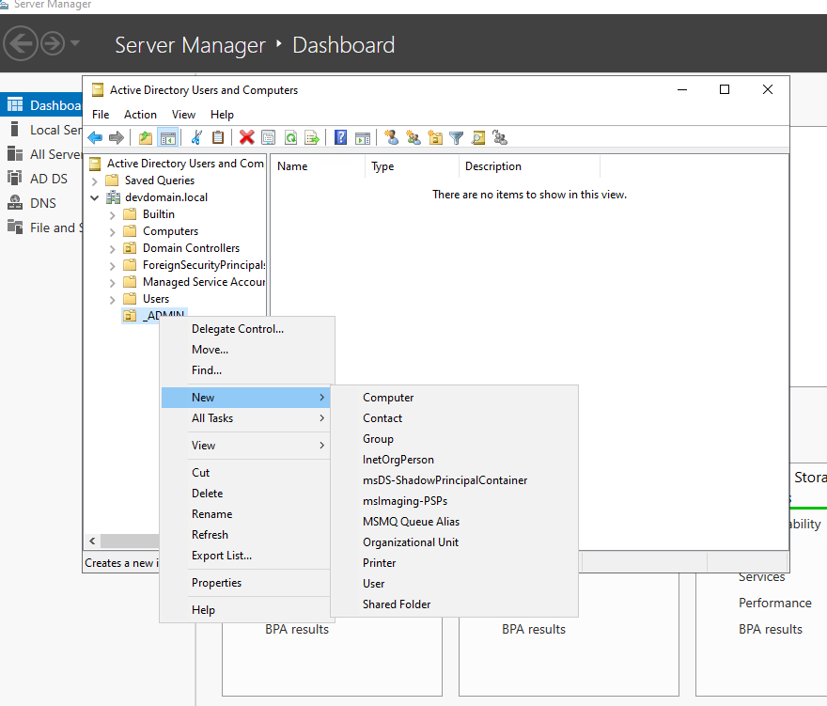The width and height of the screenshot is (827, 706).
Task: Click the Create new group toolbar icon
Action: [x=413, y=137]
